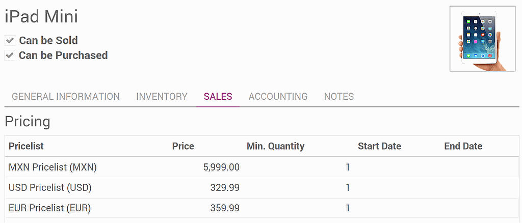This screenshot has width=522, height=223.
Task: Switch to the Inventory tab
Action: 162,96
